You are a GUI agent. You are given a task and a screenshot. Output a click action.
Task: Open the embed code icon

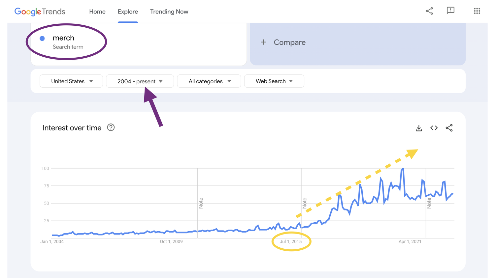tap(434, 128)
